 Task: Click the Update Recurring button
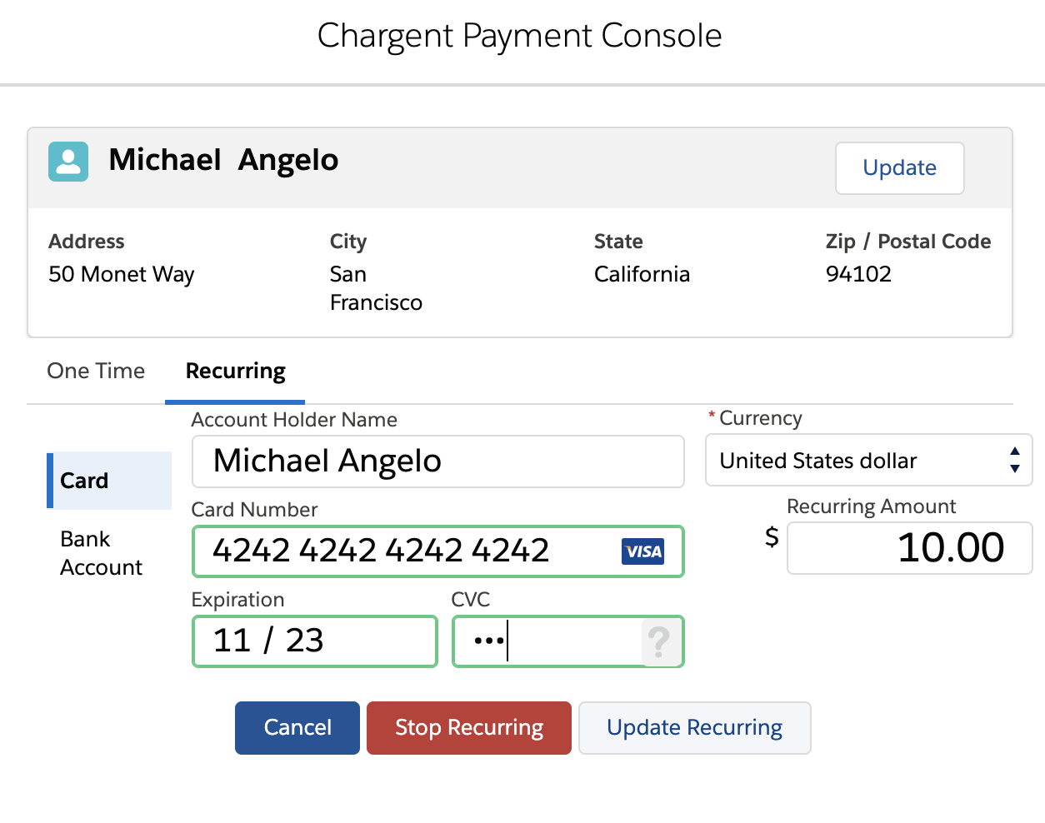[694, 728]
